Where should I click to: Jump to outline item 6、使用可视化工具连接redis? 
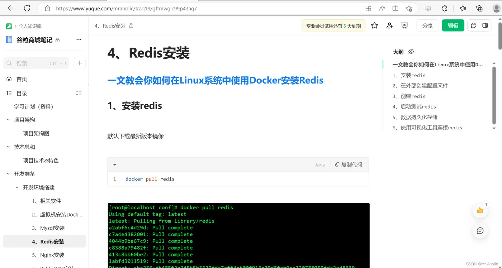(x=427, y=128)
